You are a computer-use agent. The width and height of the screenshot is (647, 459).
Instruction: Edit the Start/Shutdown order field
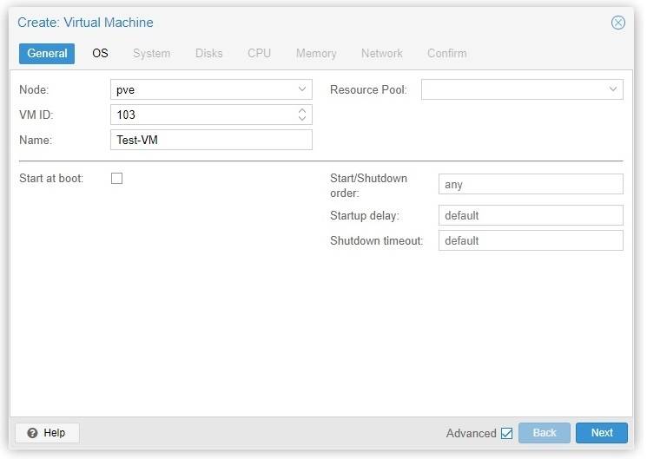tap(530, 184)
